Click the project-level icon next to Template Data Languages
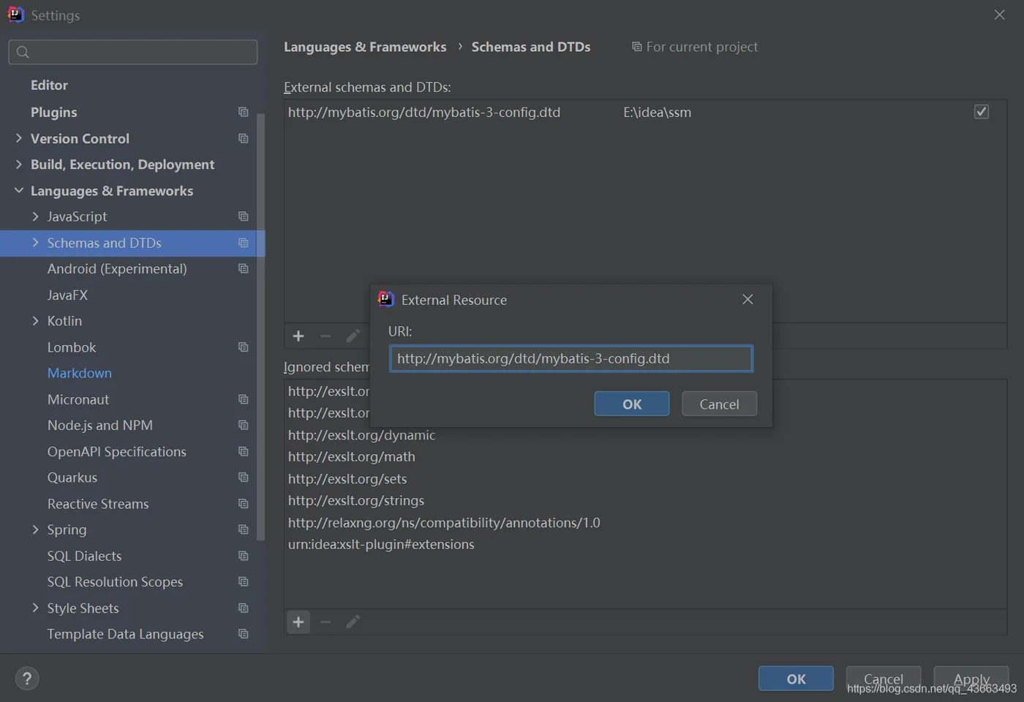 click(x=244, y=634)
